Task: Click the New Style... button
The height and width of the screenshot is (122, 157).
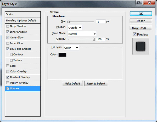Action: (141, 28)
